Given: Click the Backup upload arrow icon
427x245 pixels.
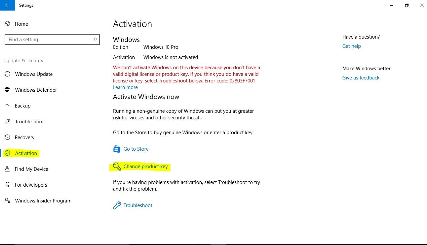Looking at the screenshot, I should pyautogui.click(x=7, y=106).
